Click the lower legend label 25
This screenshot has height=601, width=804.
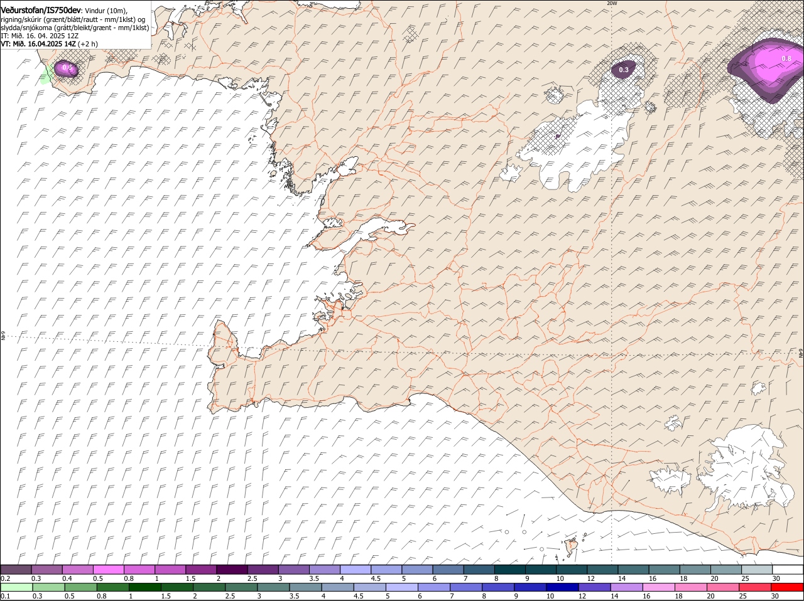[x=742, y=596]
